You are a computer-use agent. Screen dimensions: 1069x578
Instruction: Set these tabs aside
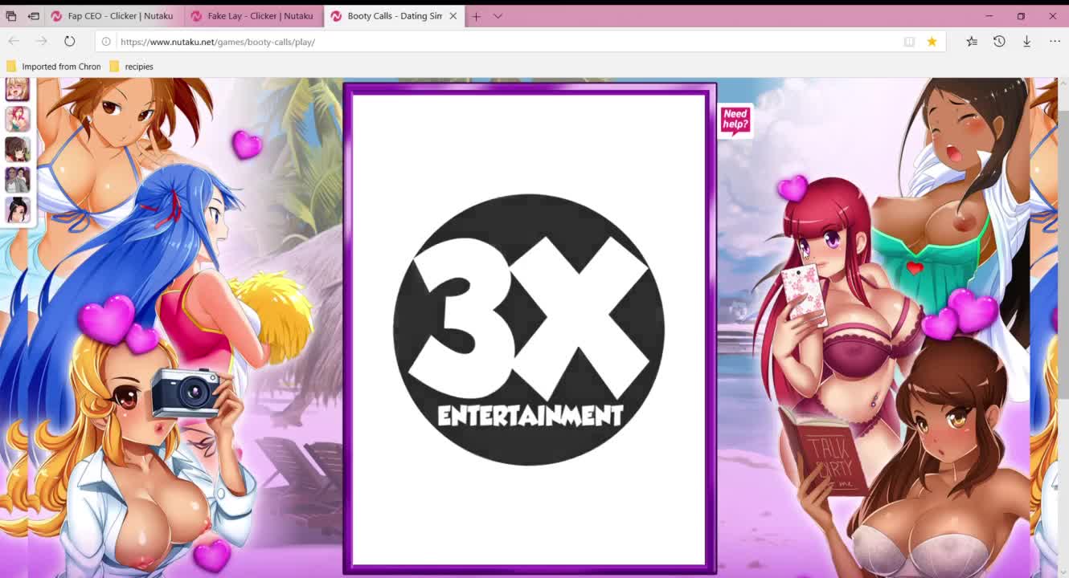click(34, 16)
